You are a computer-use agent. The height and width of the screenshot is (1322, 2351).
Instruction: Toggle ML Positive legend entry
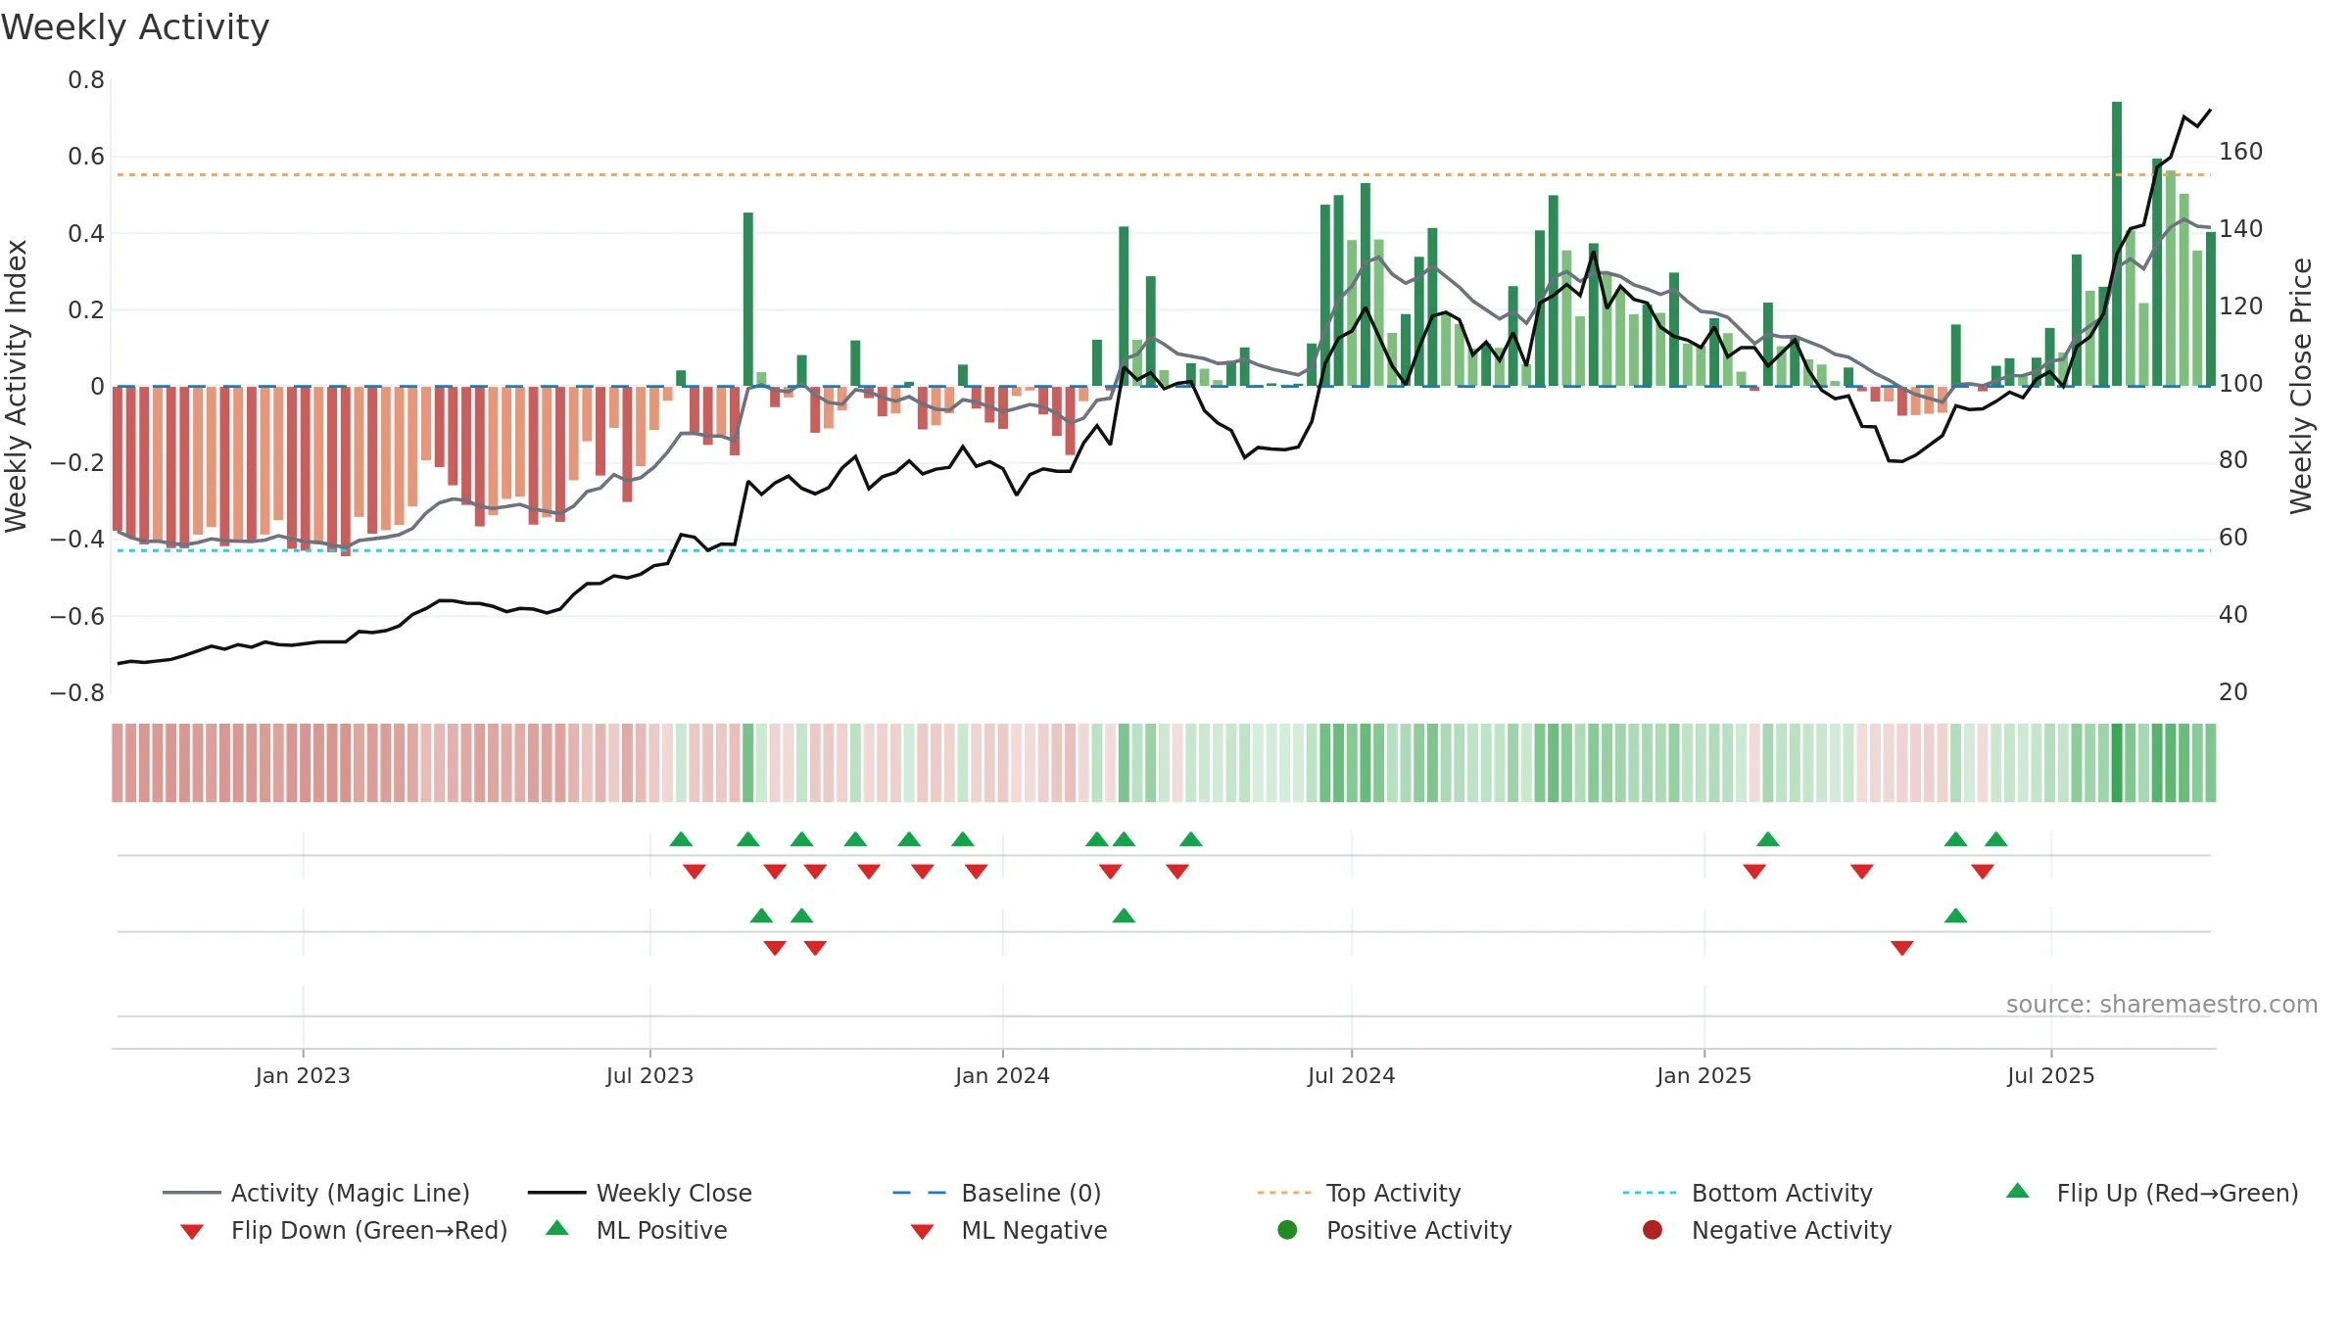(x=636, y=1230)
